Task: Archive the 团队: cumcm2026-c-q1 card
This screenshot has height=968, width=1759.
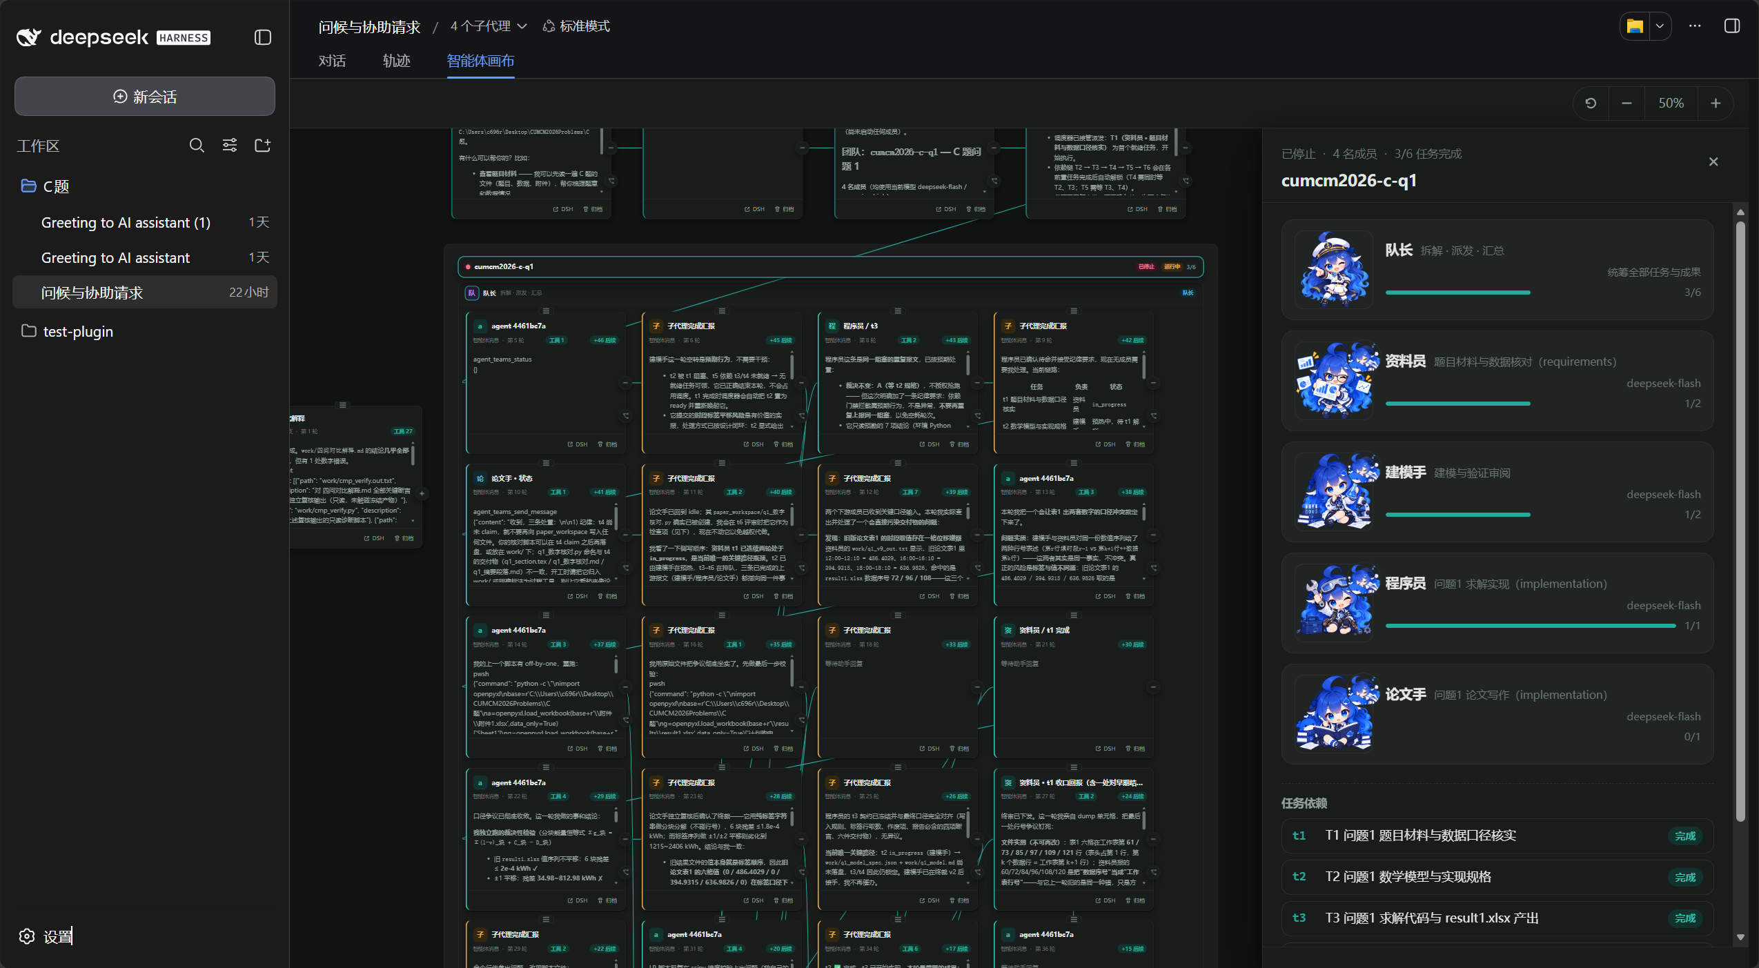Action: point(976,209)
